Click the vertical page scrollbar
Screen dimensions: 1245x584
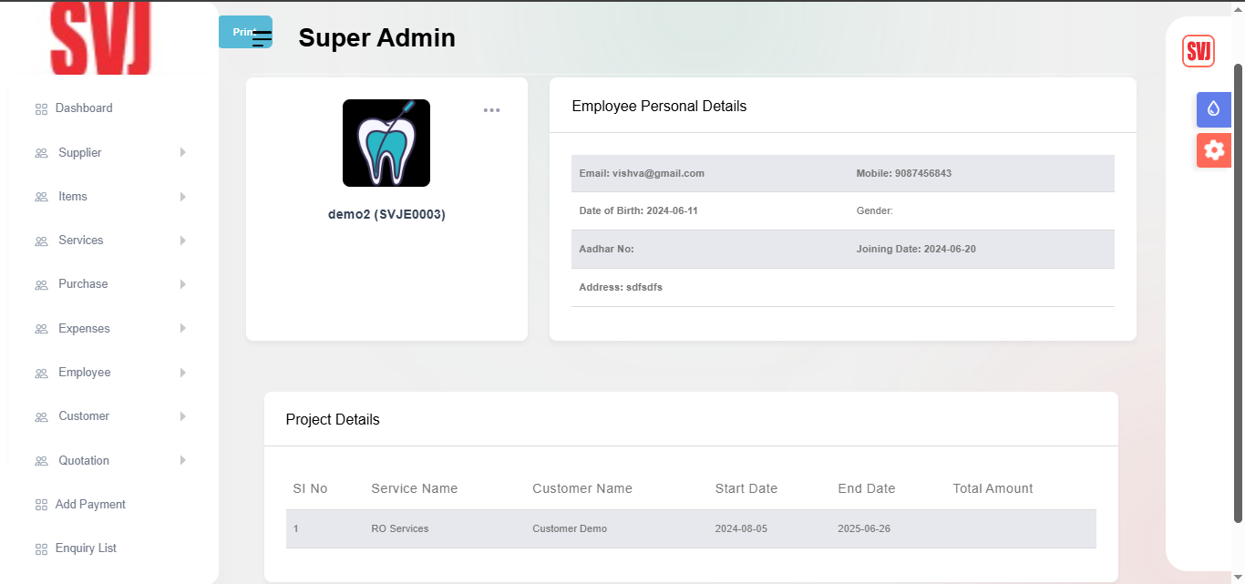click(1238, 292)
